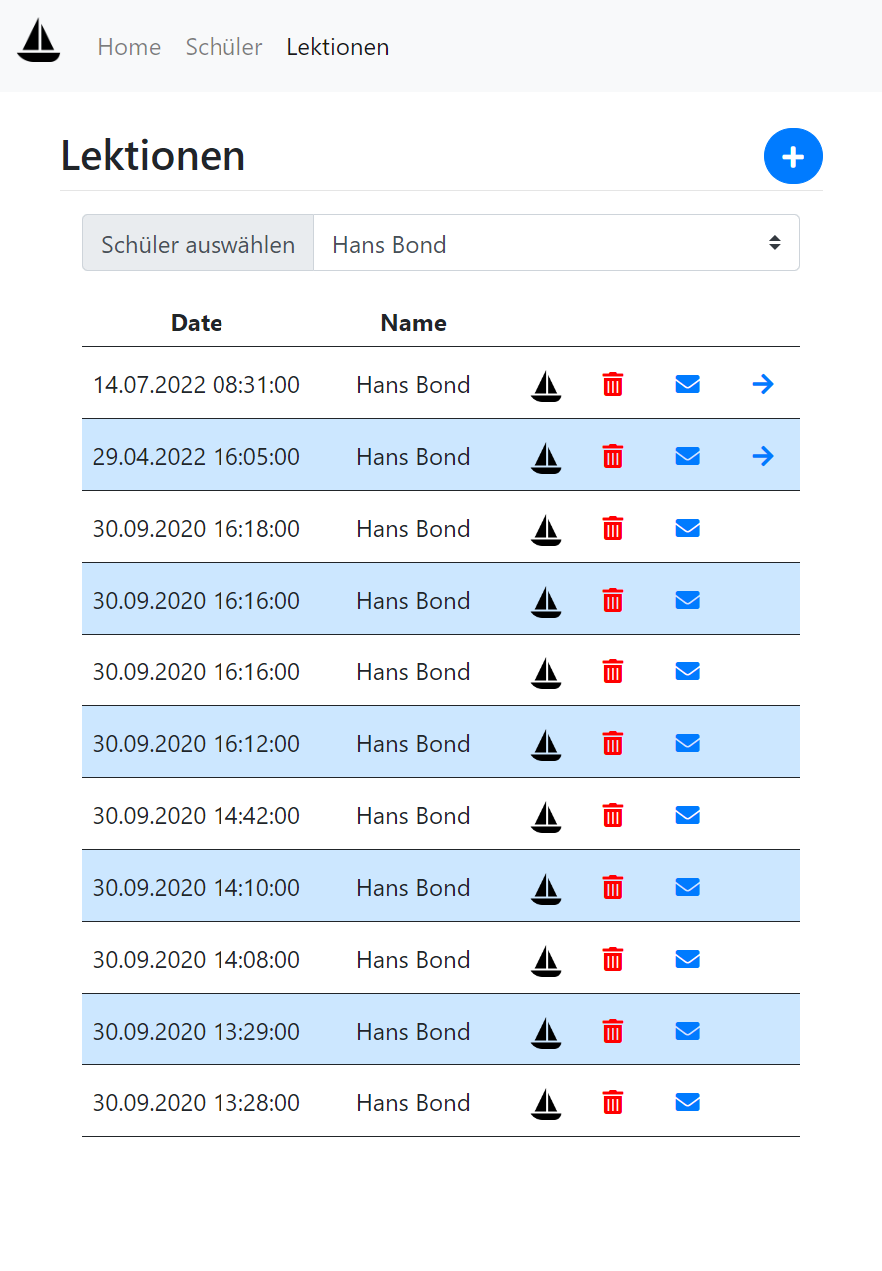Screen dimensions: 882x1271
Task: Select the date 30.09.2020 14:10:00
Action: 197,888
